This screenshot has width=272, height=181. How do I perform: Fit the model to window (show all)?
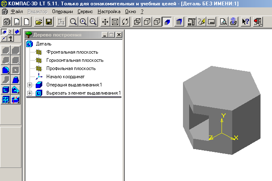(115, 22)
